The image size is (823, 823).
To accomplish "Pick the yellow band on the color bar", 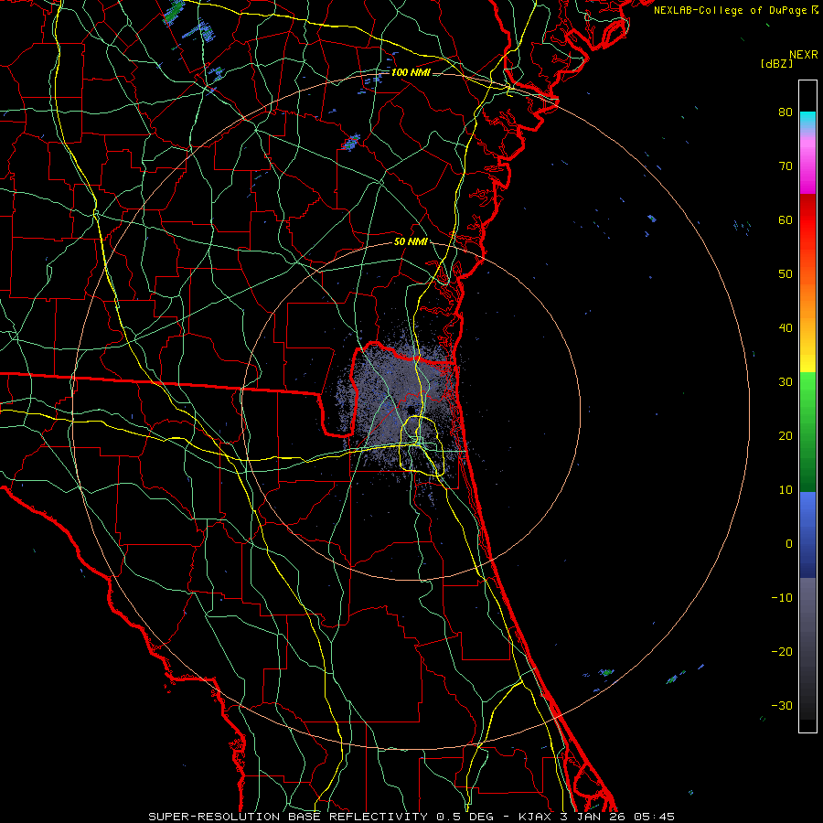I will point(807,362).
